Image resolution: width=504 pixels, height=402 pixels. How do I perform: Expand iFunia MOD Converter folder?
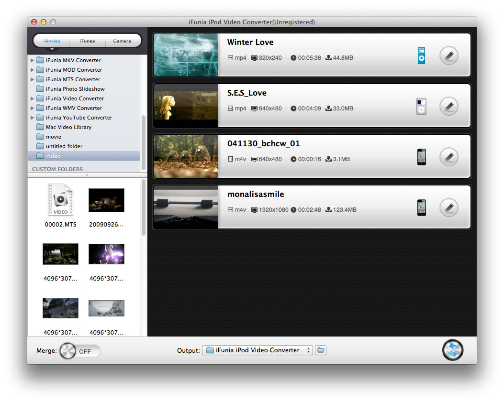(32, 70)
